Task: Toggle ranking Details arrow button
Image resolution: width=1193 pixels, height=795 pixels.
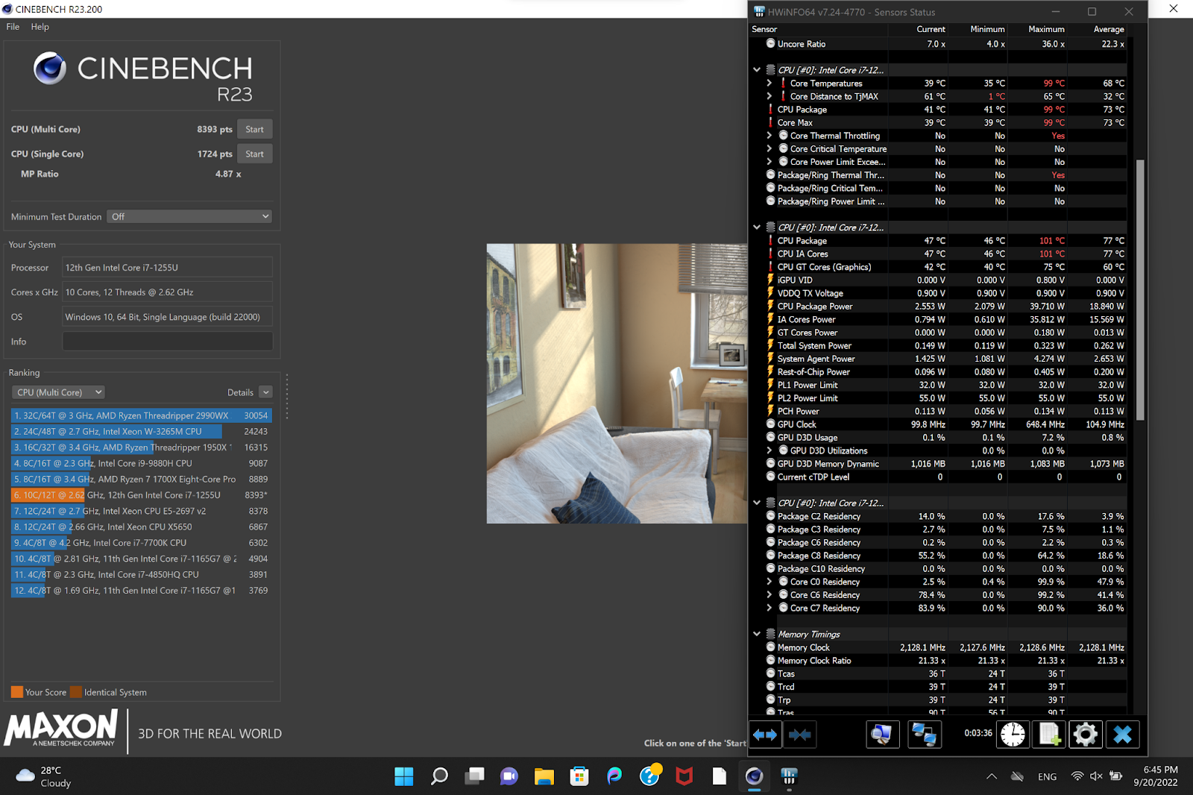Action: click(x=266, y=392)
